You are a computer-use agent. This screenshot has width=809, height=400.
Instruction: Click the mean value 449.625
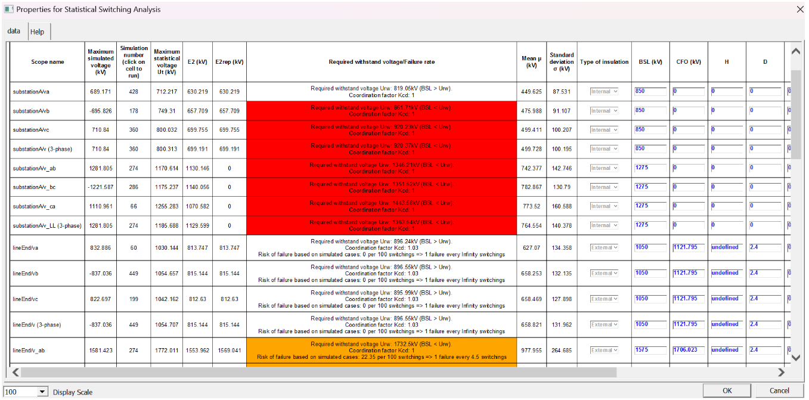click(x=531, y=92)
